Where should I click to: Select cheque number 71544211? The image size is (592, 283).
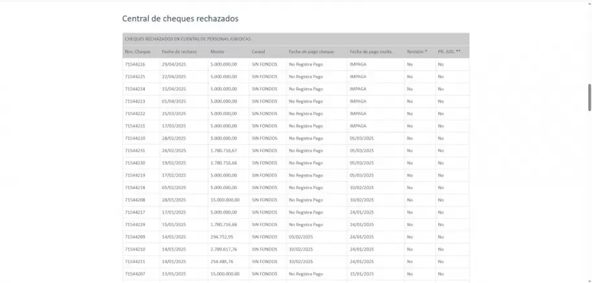pos(135,262)
